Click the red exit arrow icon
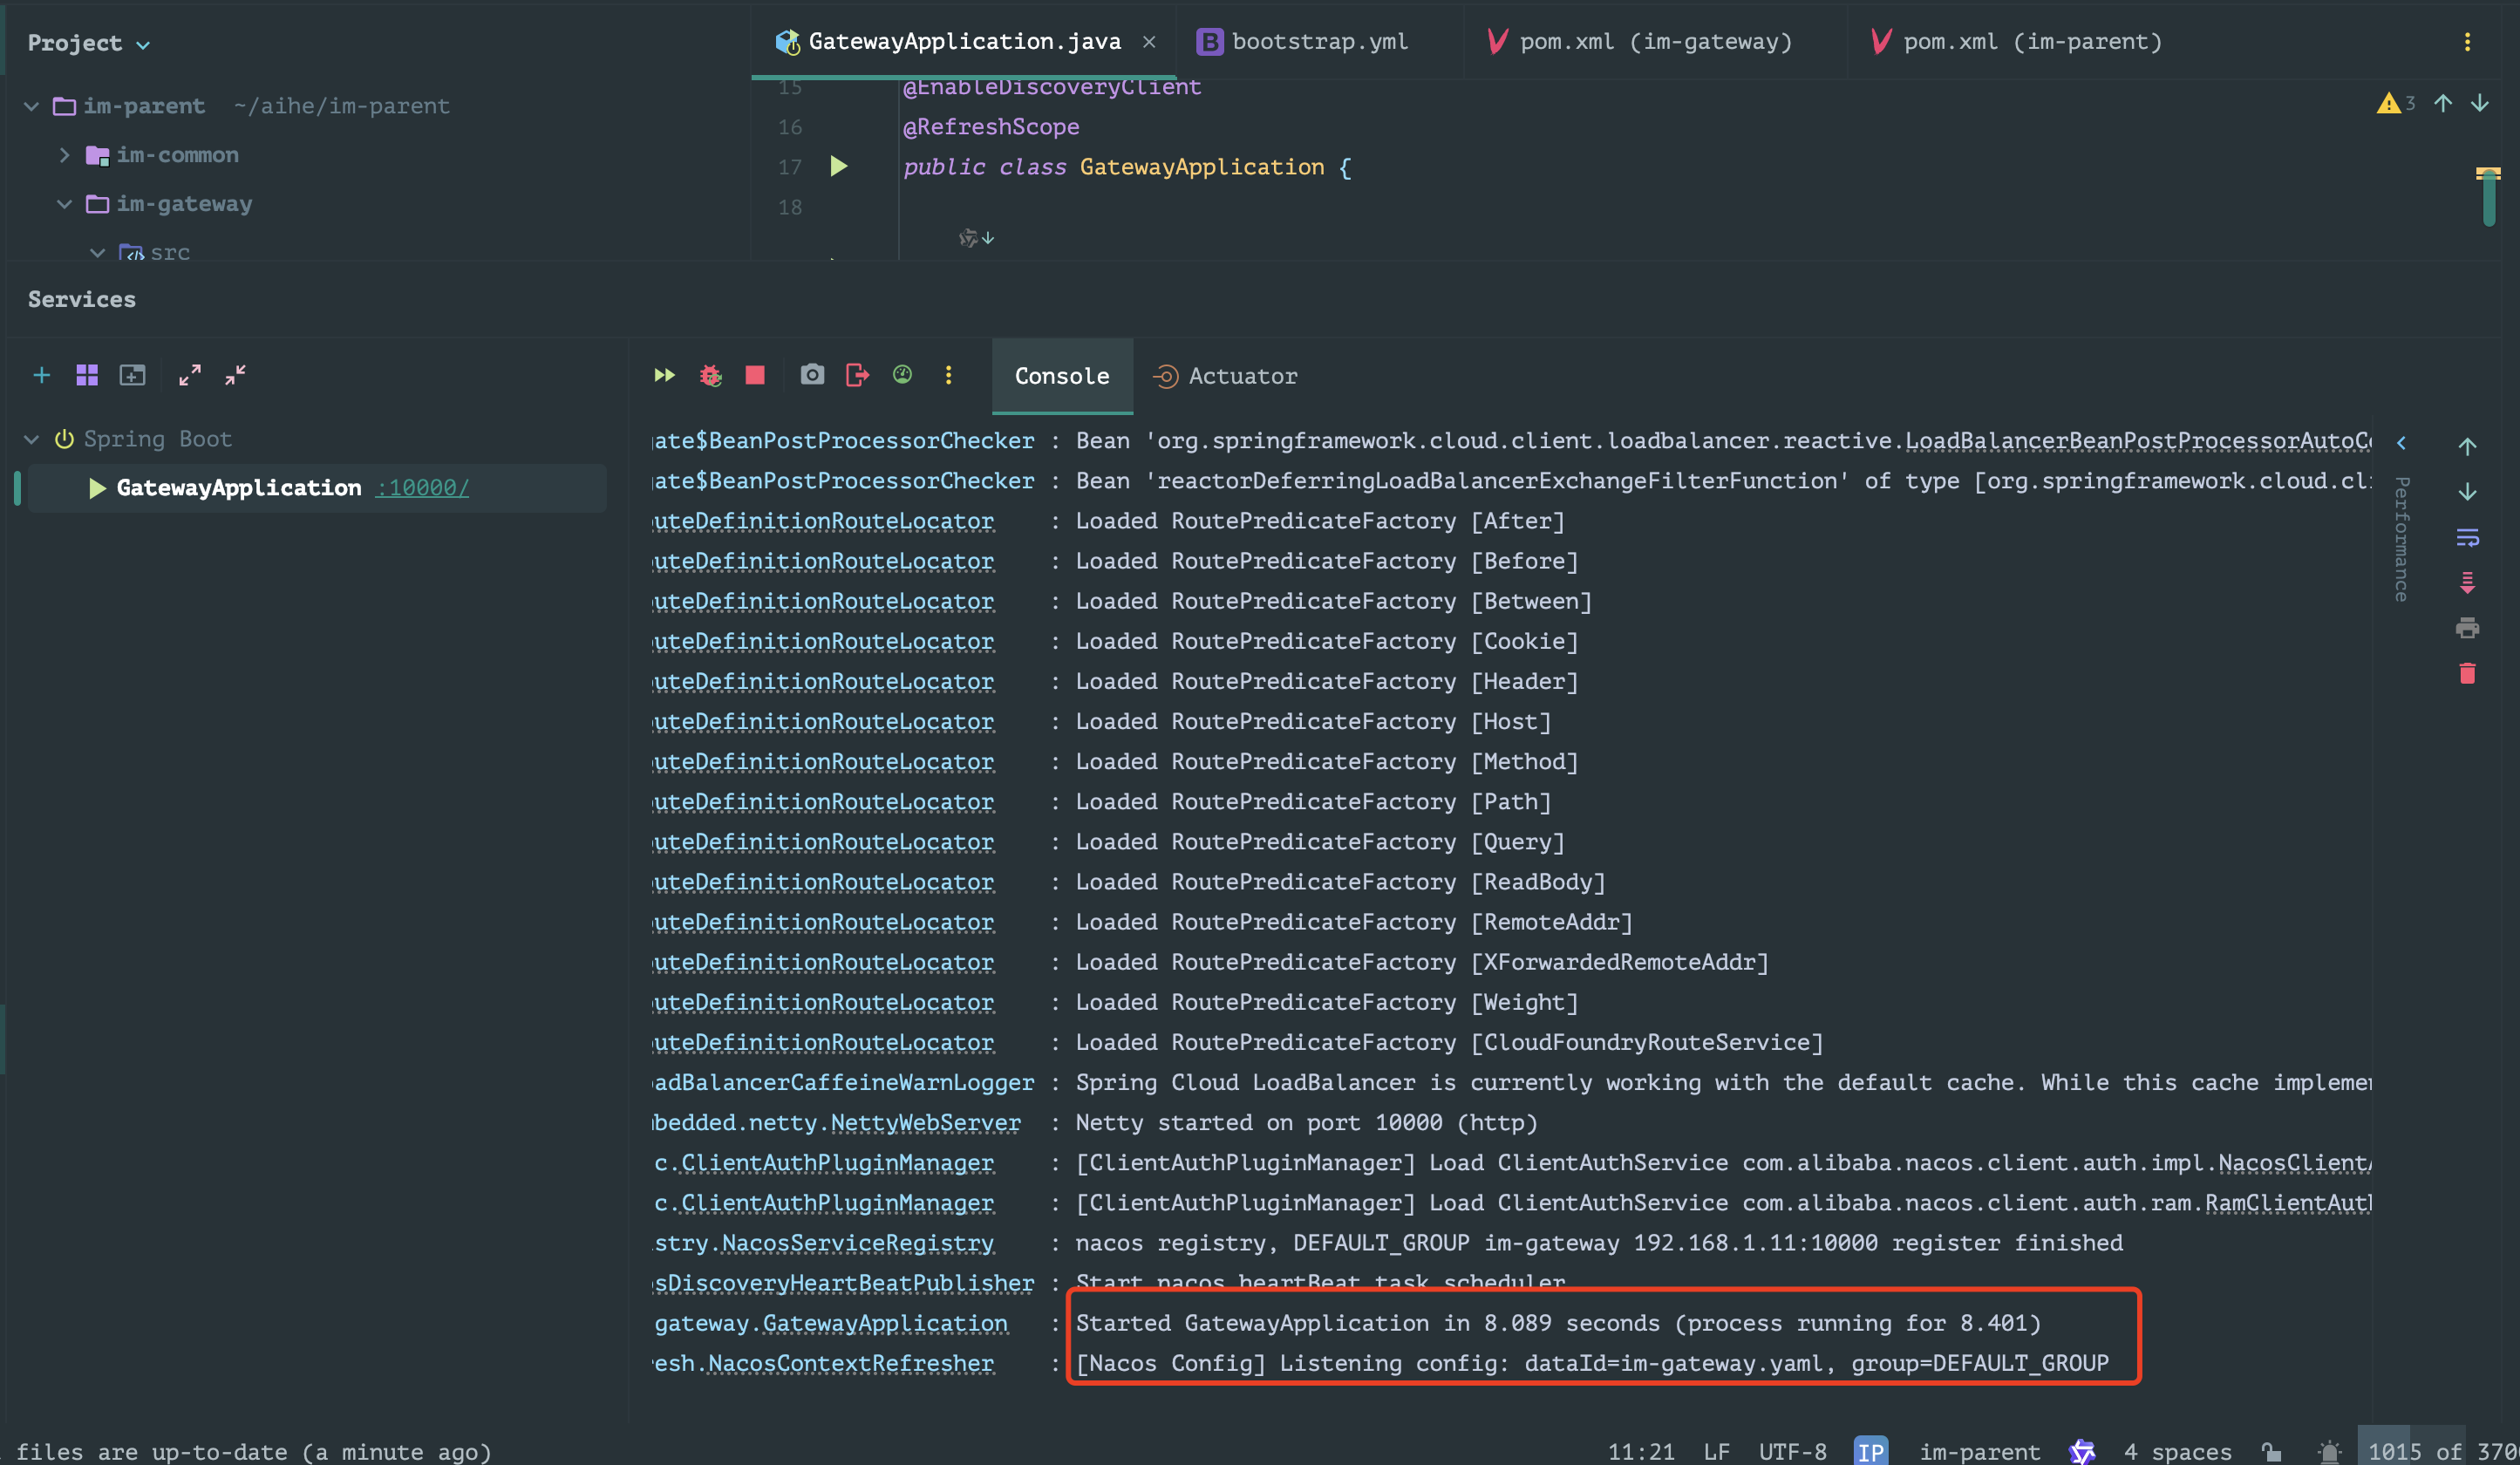This screenshot has width=2520, height=1465. click(x=857, y=375)
